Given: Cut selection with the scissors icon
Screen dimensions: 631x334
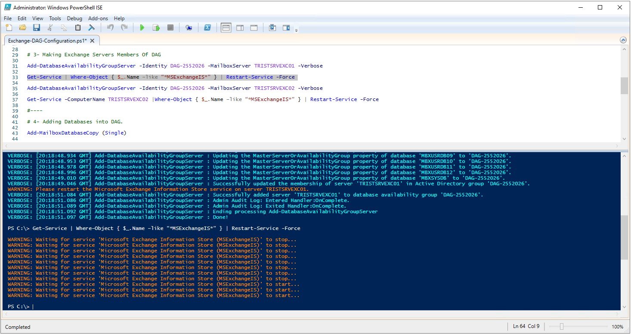Looking at the screenshot, I should click(50, 28).
